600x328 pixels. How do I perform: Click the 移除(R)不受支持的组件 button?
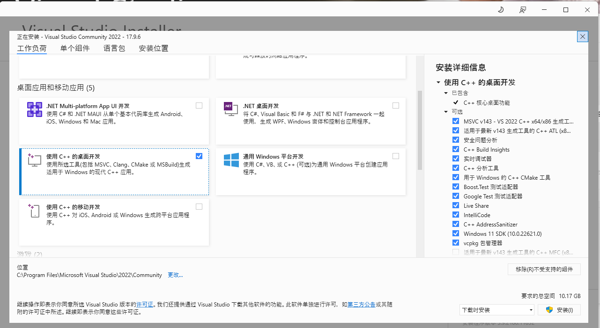544,269
